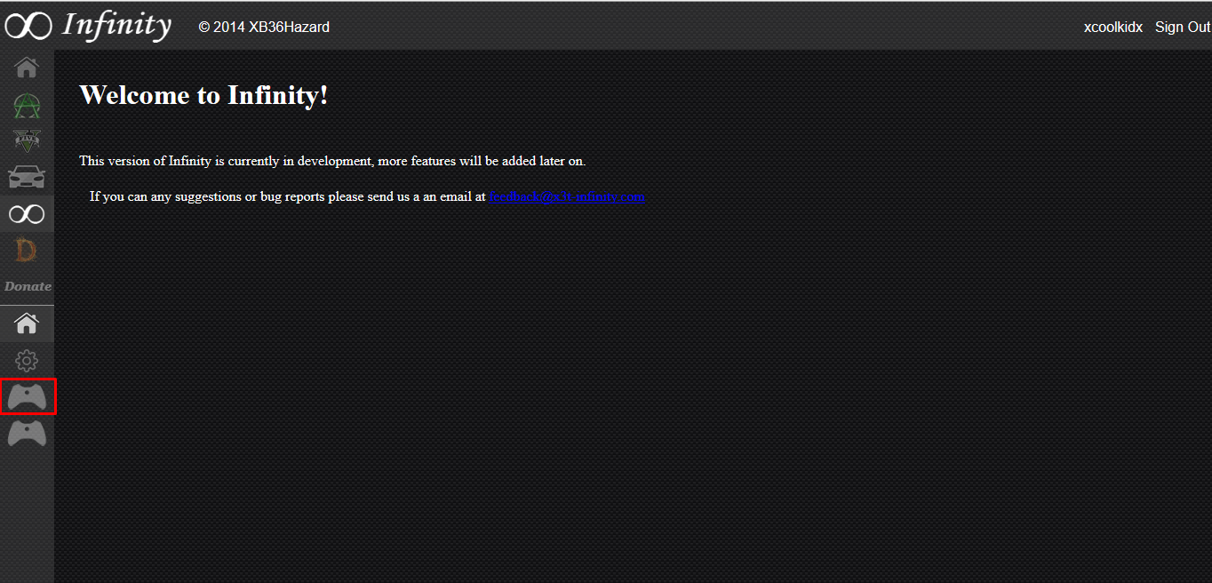The width and height of the screenshot is (1212, 583).
Task: Click the 'currently in development' notice text
Action: click(x=332, y=161)
